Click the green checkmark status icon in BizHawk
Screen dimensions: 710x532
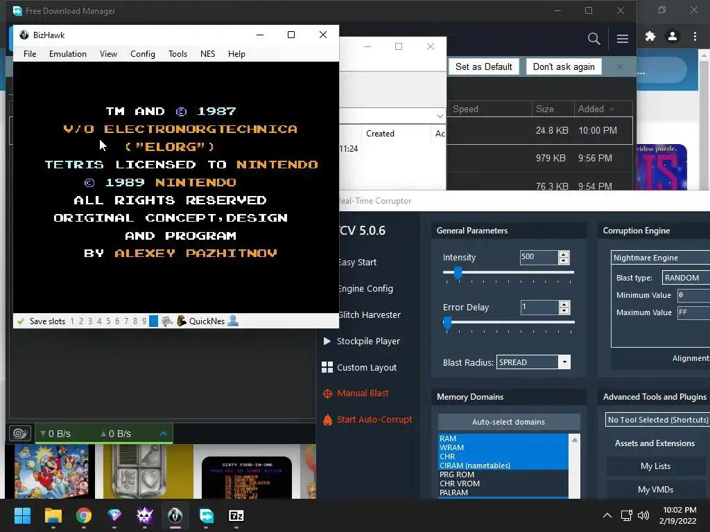coord(20,321)
